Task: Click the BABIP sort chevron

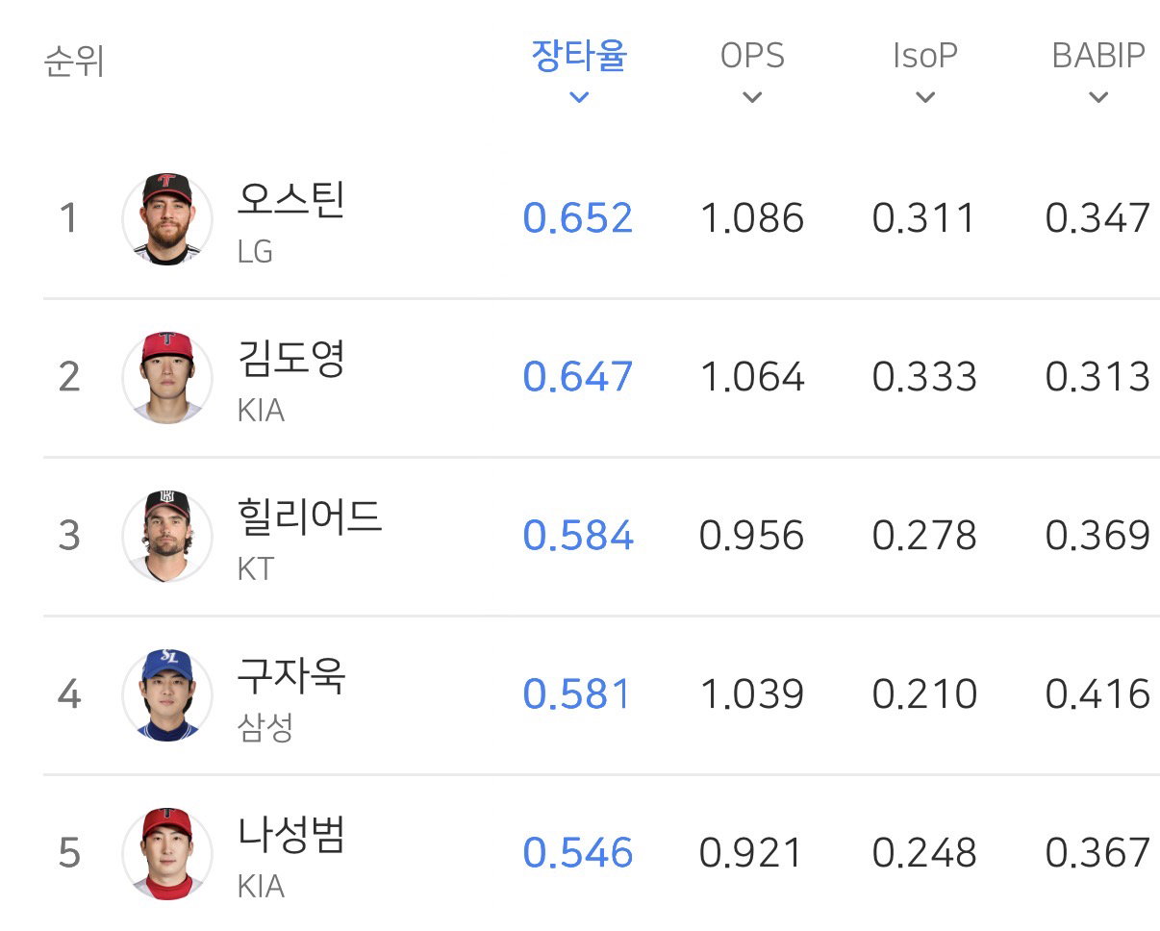Action: tap(1098, 97)
